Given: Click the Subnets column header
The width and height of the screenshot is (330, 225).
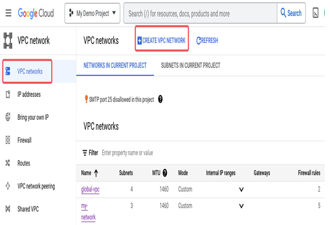Looking at the screenshot, I should [x=126, y=173].
